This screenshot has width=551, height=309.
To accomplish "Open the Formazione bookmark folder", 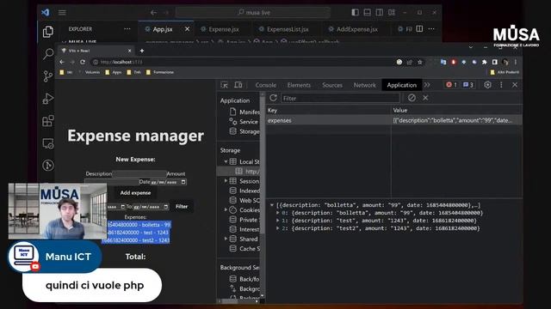I will click(160, 72).
